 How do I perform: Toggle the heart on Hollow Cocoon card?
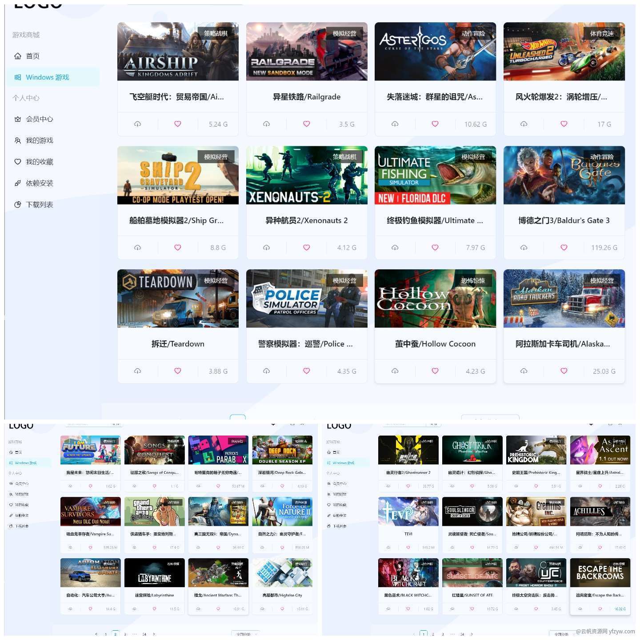(x=435, y=371)
